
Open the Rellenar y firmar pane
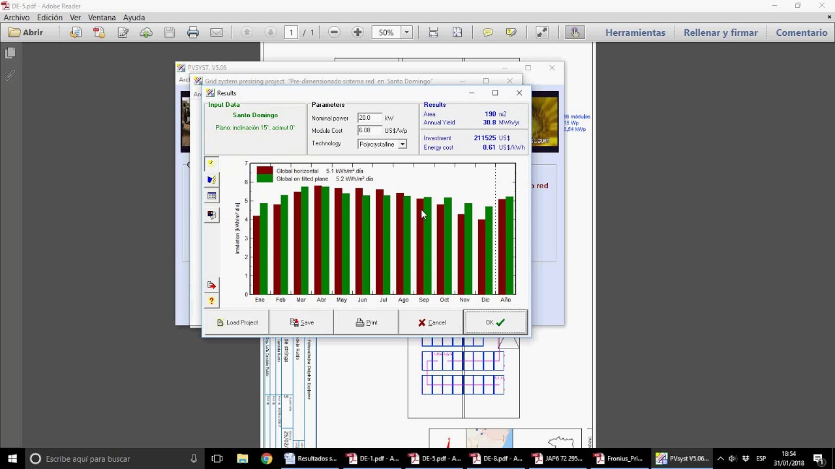(721, 33)
